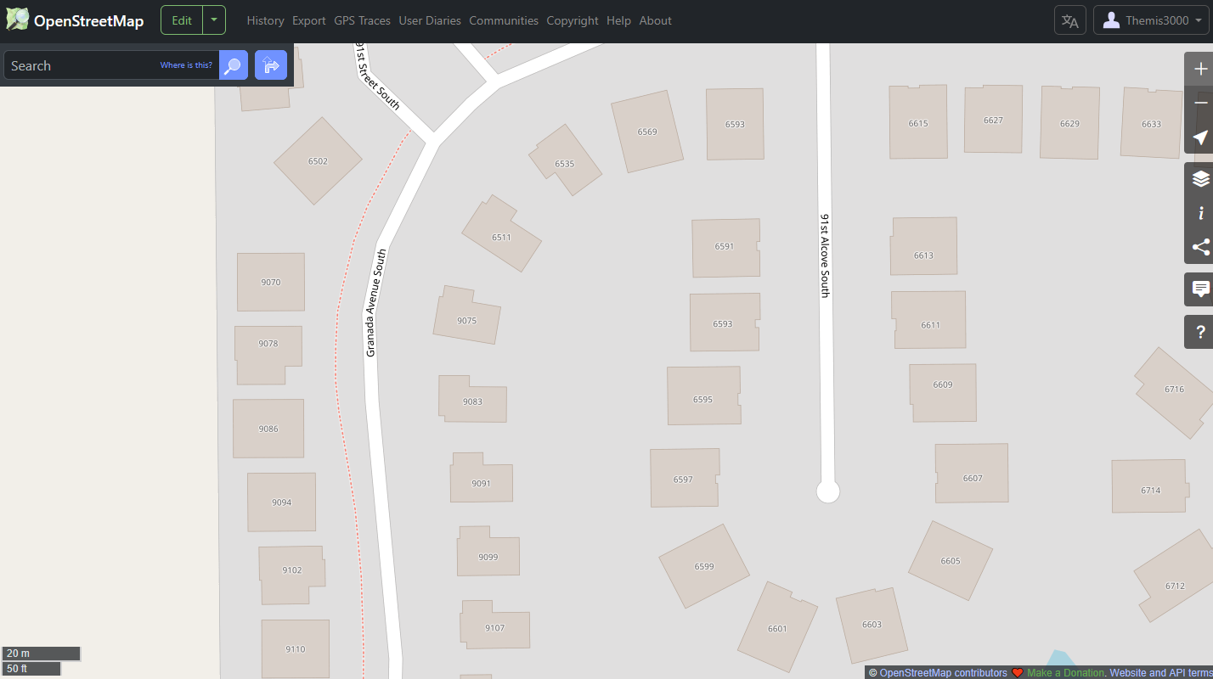
Task: Click the magnifier search button
Action: [x=234, y=65]
